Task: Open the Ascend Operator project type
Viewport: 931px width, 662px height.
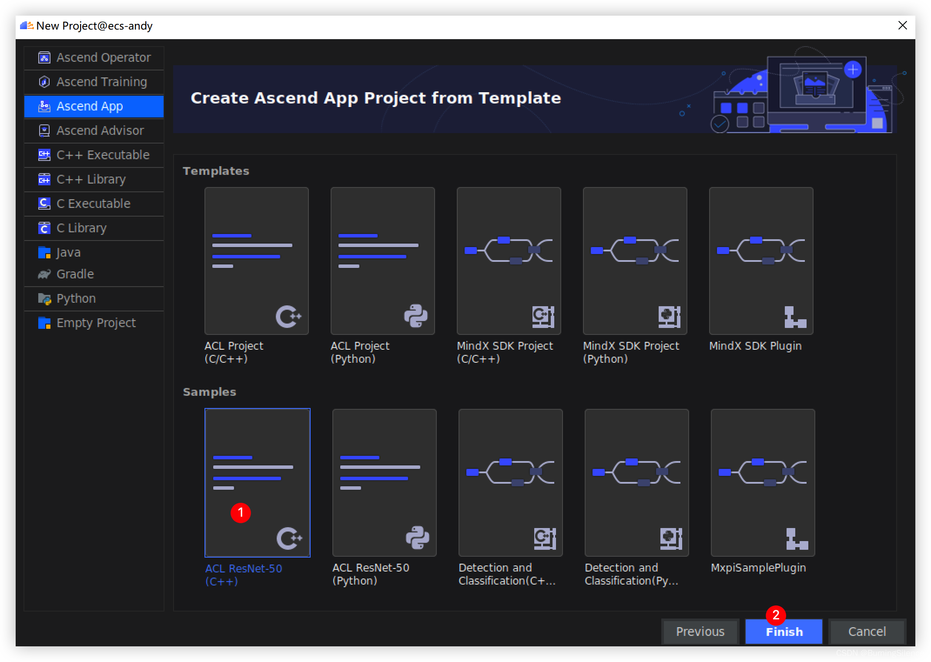Action: point(94,57)
